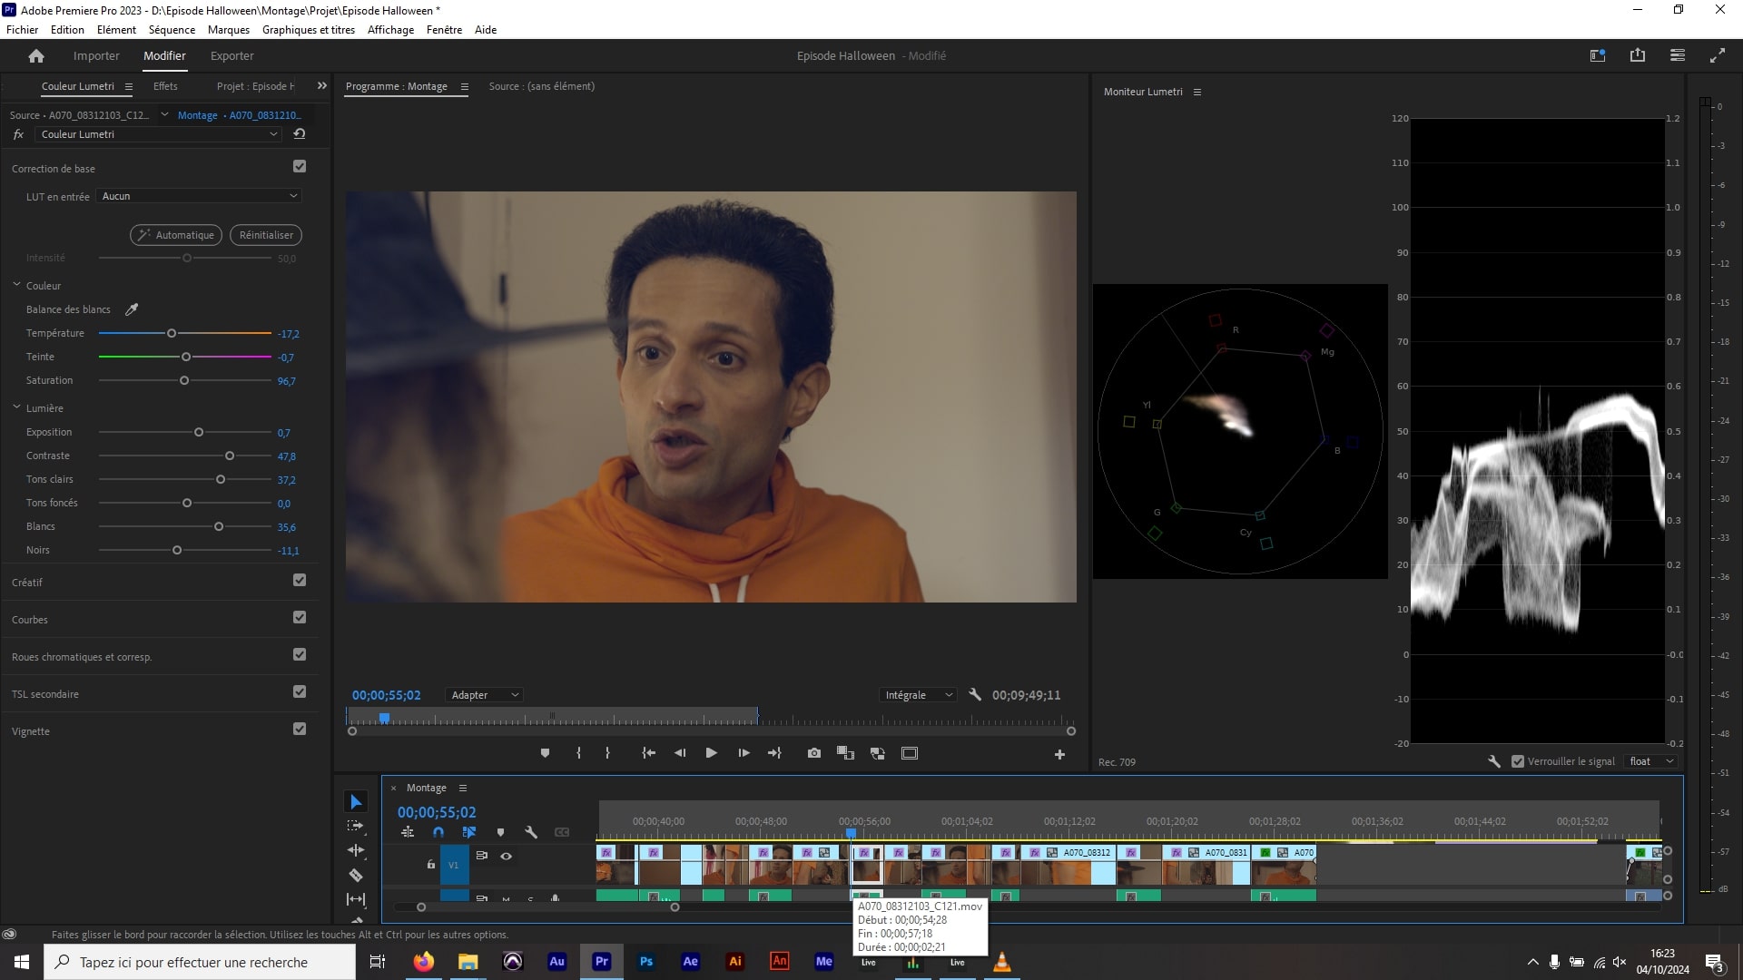
Task: Toggle V1 track output eye
Action: point(507,856)
